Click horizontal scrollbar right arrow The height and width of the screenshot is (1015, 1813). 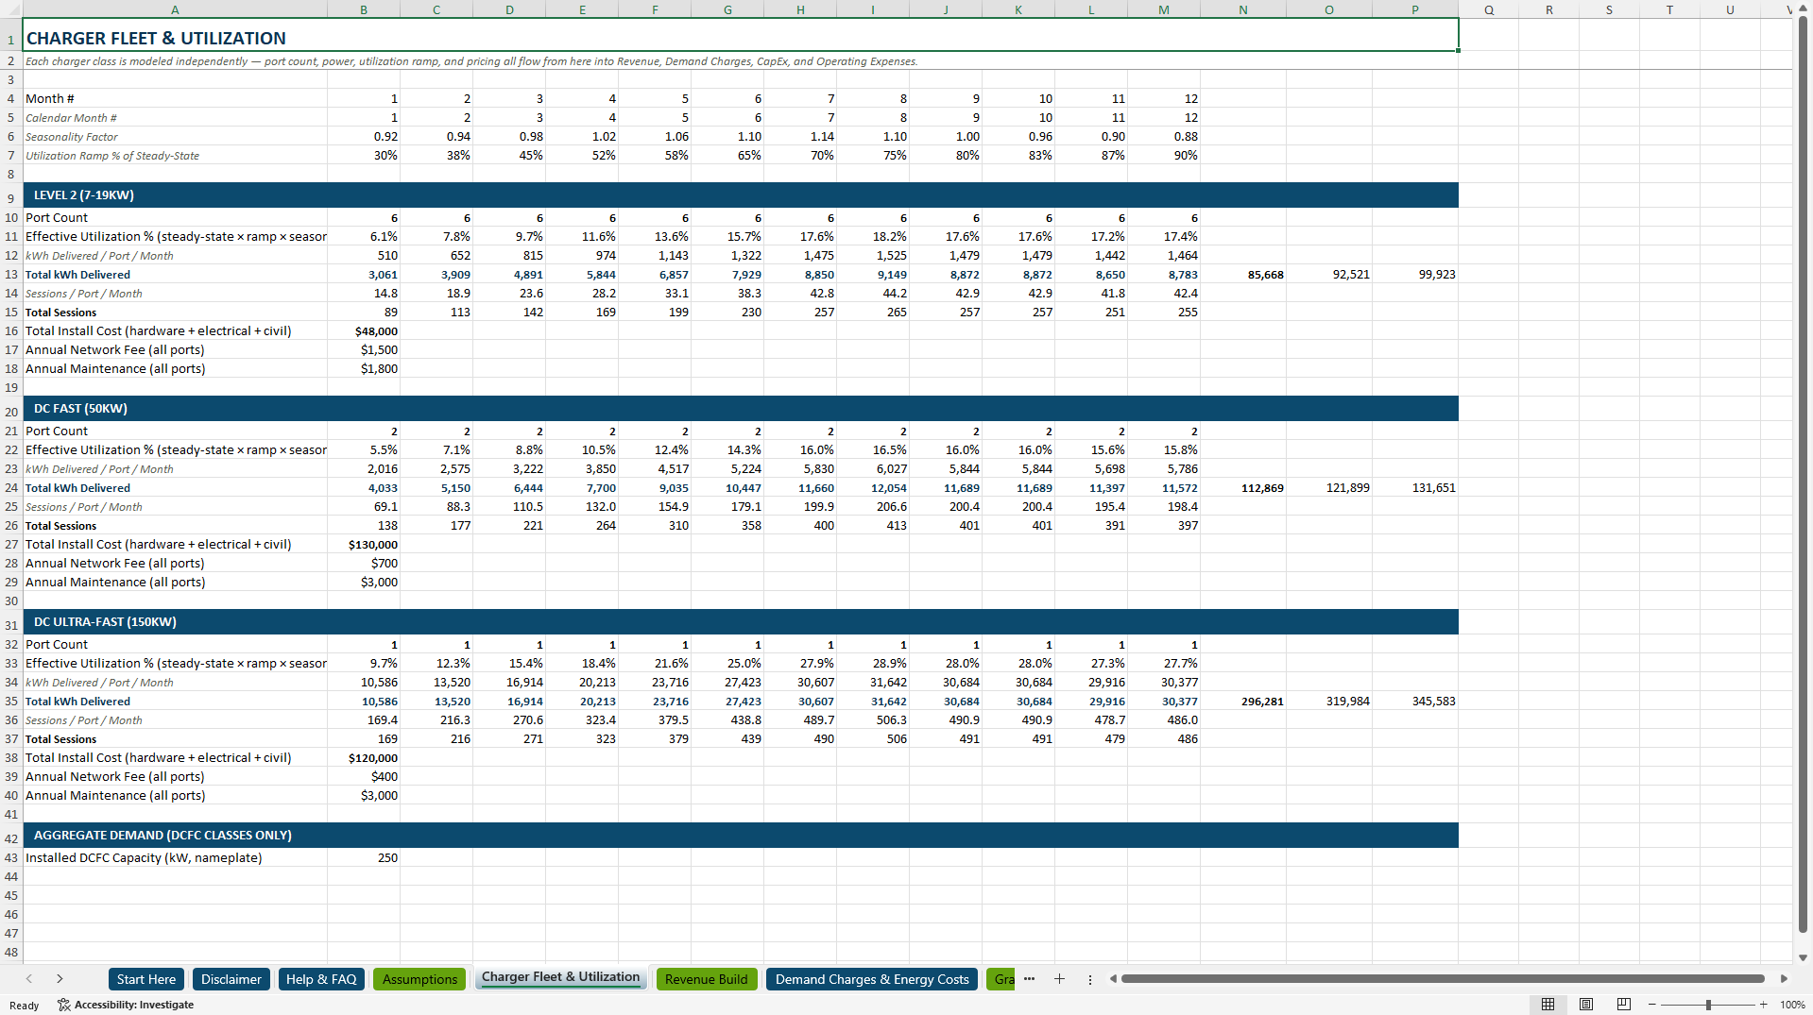1784,979
